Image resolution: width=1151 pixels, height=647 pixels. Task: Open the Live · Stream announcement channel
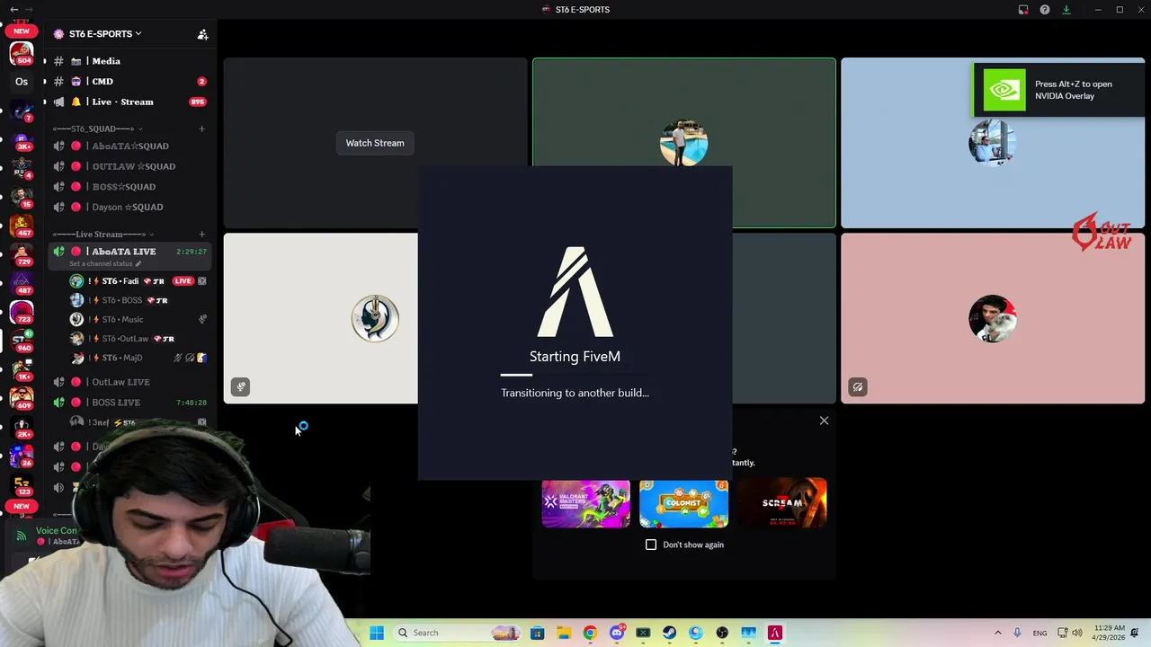pyautogui.click(x=130, y=102)
